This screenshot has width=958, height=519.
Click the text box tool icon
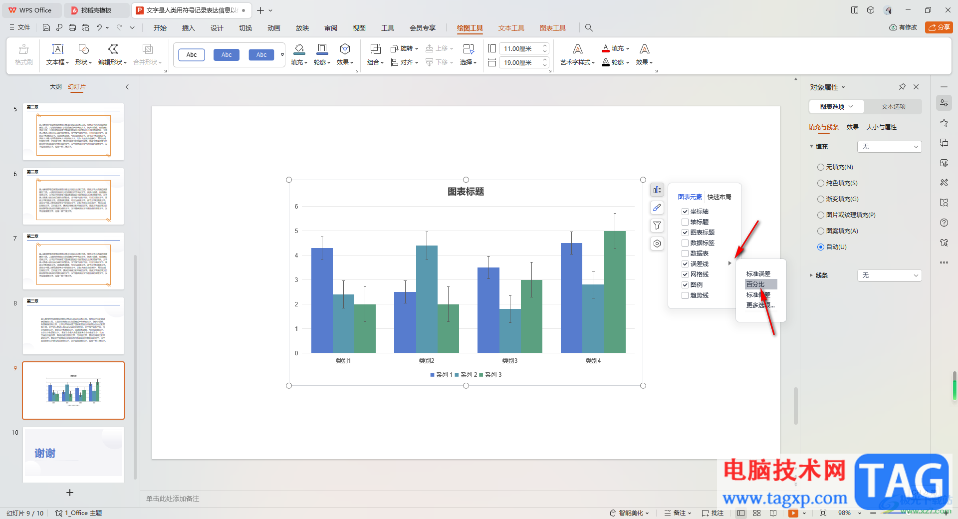click(58, 49)
